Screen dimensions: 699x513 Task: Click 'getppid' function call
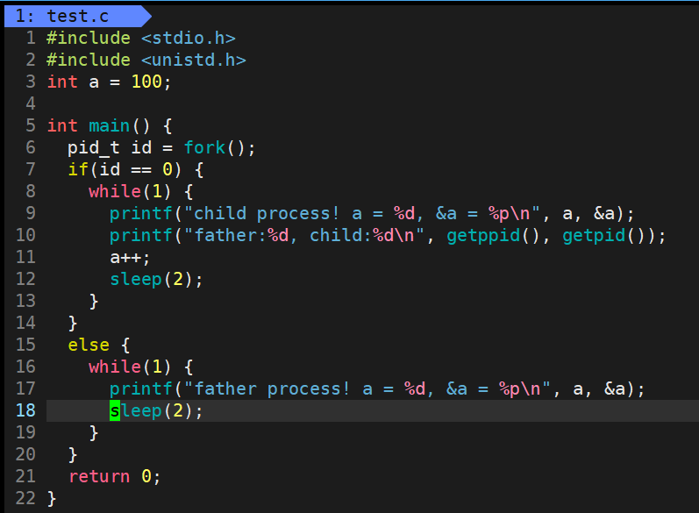(483, 235)
